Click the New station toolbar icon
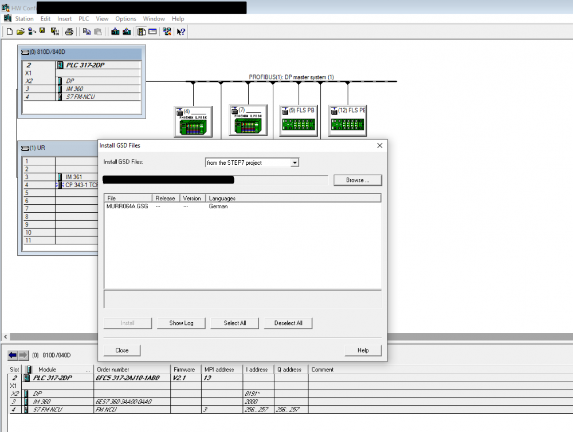This screenshot has width=573, height=432. pyautogui.click(x=10, y=31)
